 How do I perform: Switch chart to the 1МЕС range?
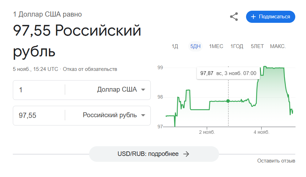point(216,46)
